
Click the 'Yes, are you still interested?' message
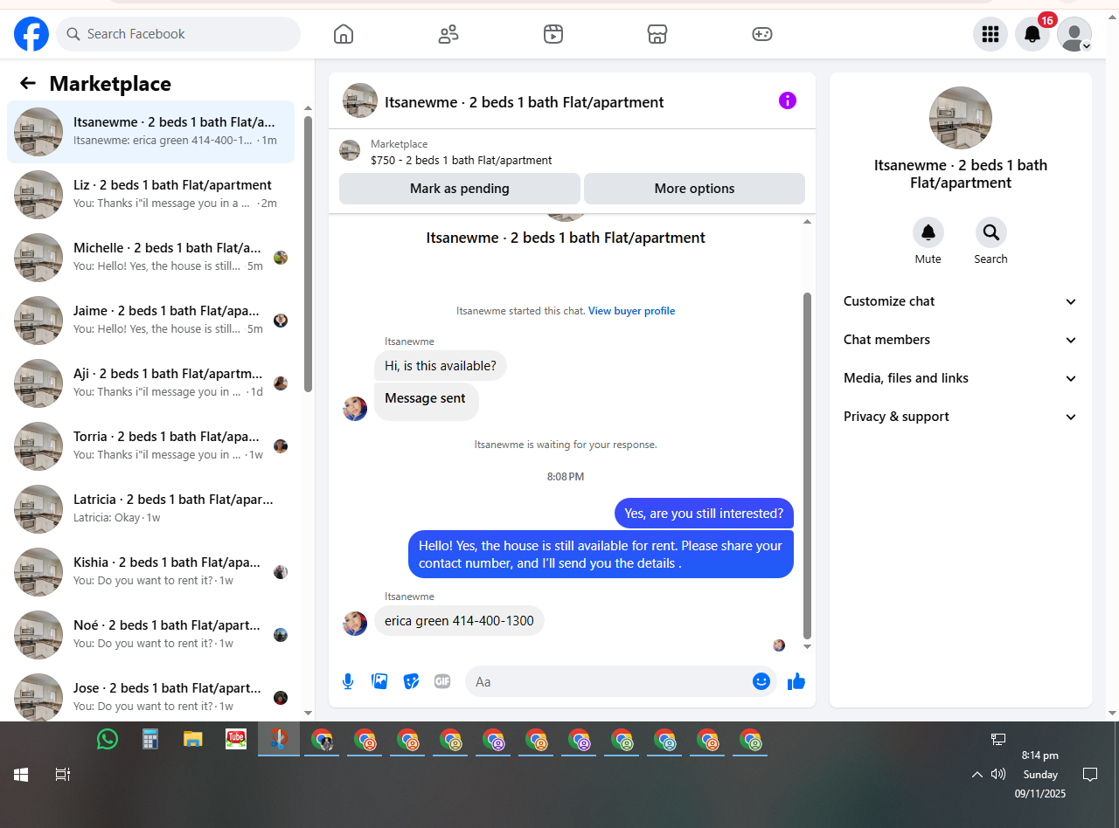704,514
